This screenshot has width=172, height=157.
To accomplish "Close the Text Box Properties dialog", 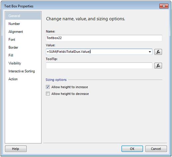I will [164, 6].
